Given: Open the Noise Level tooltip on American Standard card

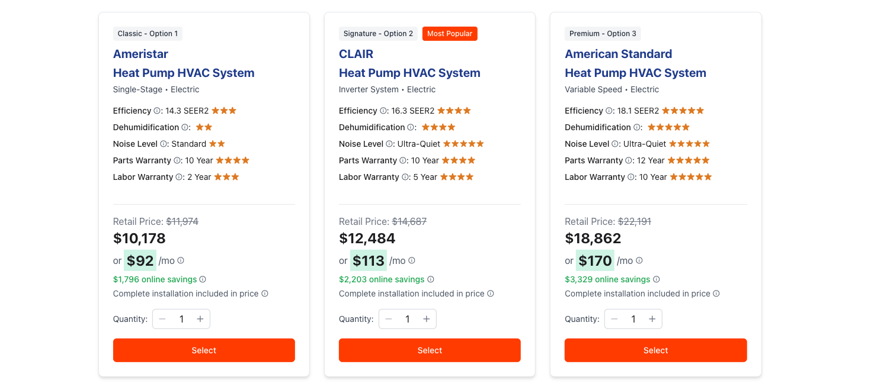Looking at the screenshot, I should [x=615, y=143].
